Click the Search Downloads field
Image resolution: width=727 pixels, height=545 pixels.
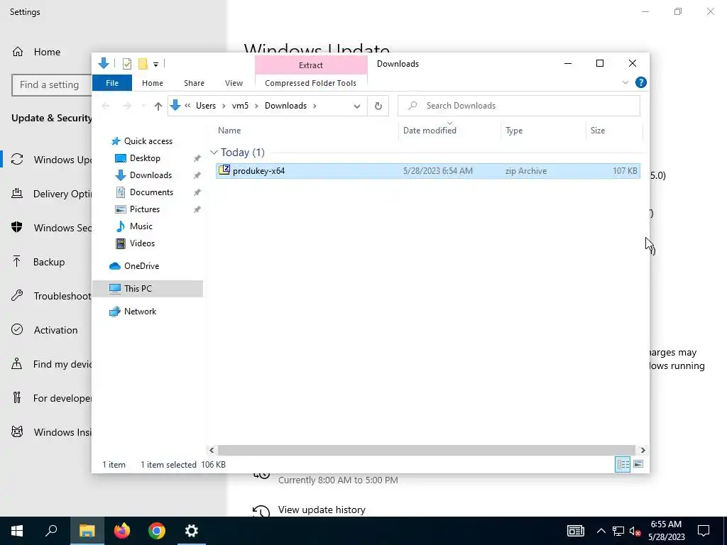pos(519,106)
